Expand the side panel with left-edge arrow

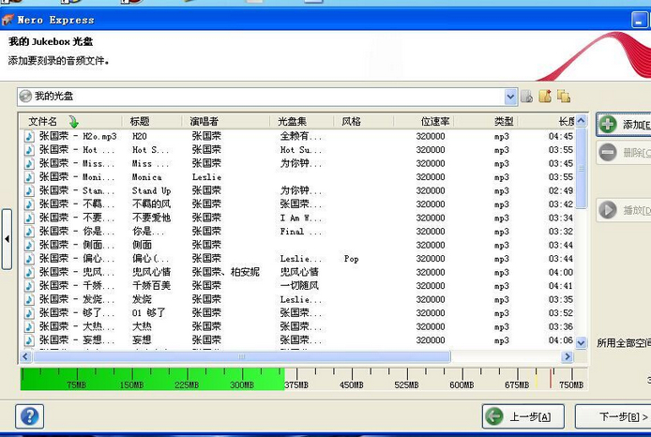[7, 239]
